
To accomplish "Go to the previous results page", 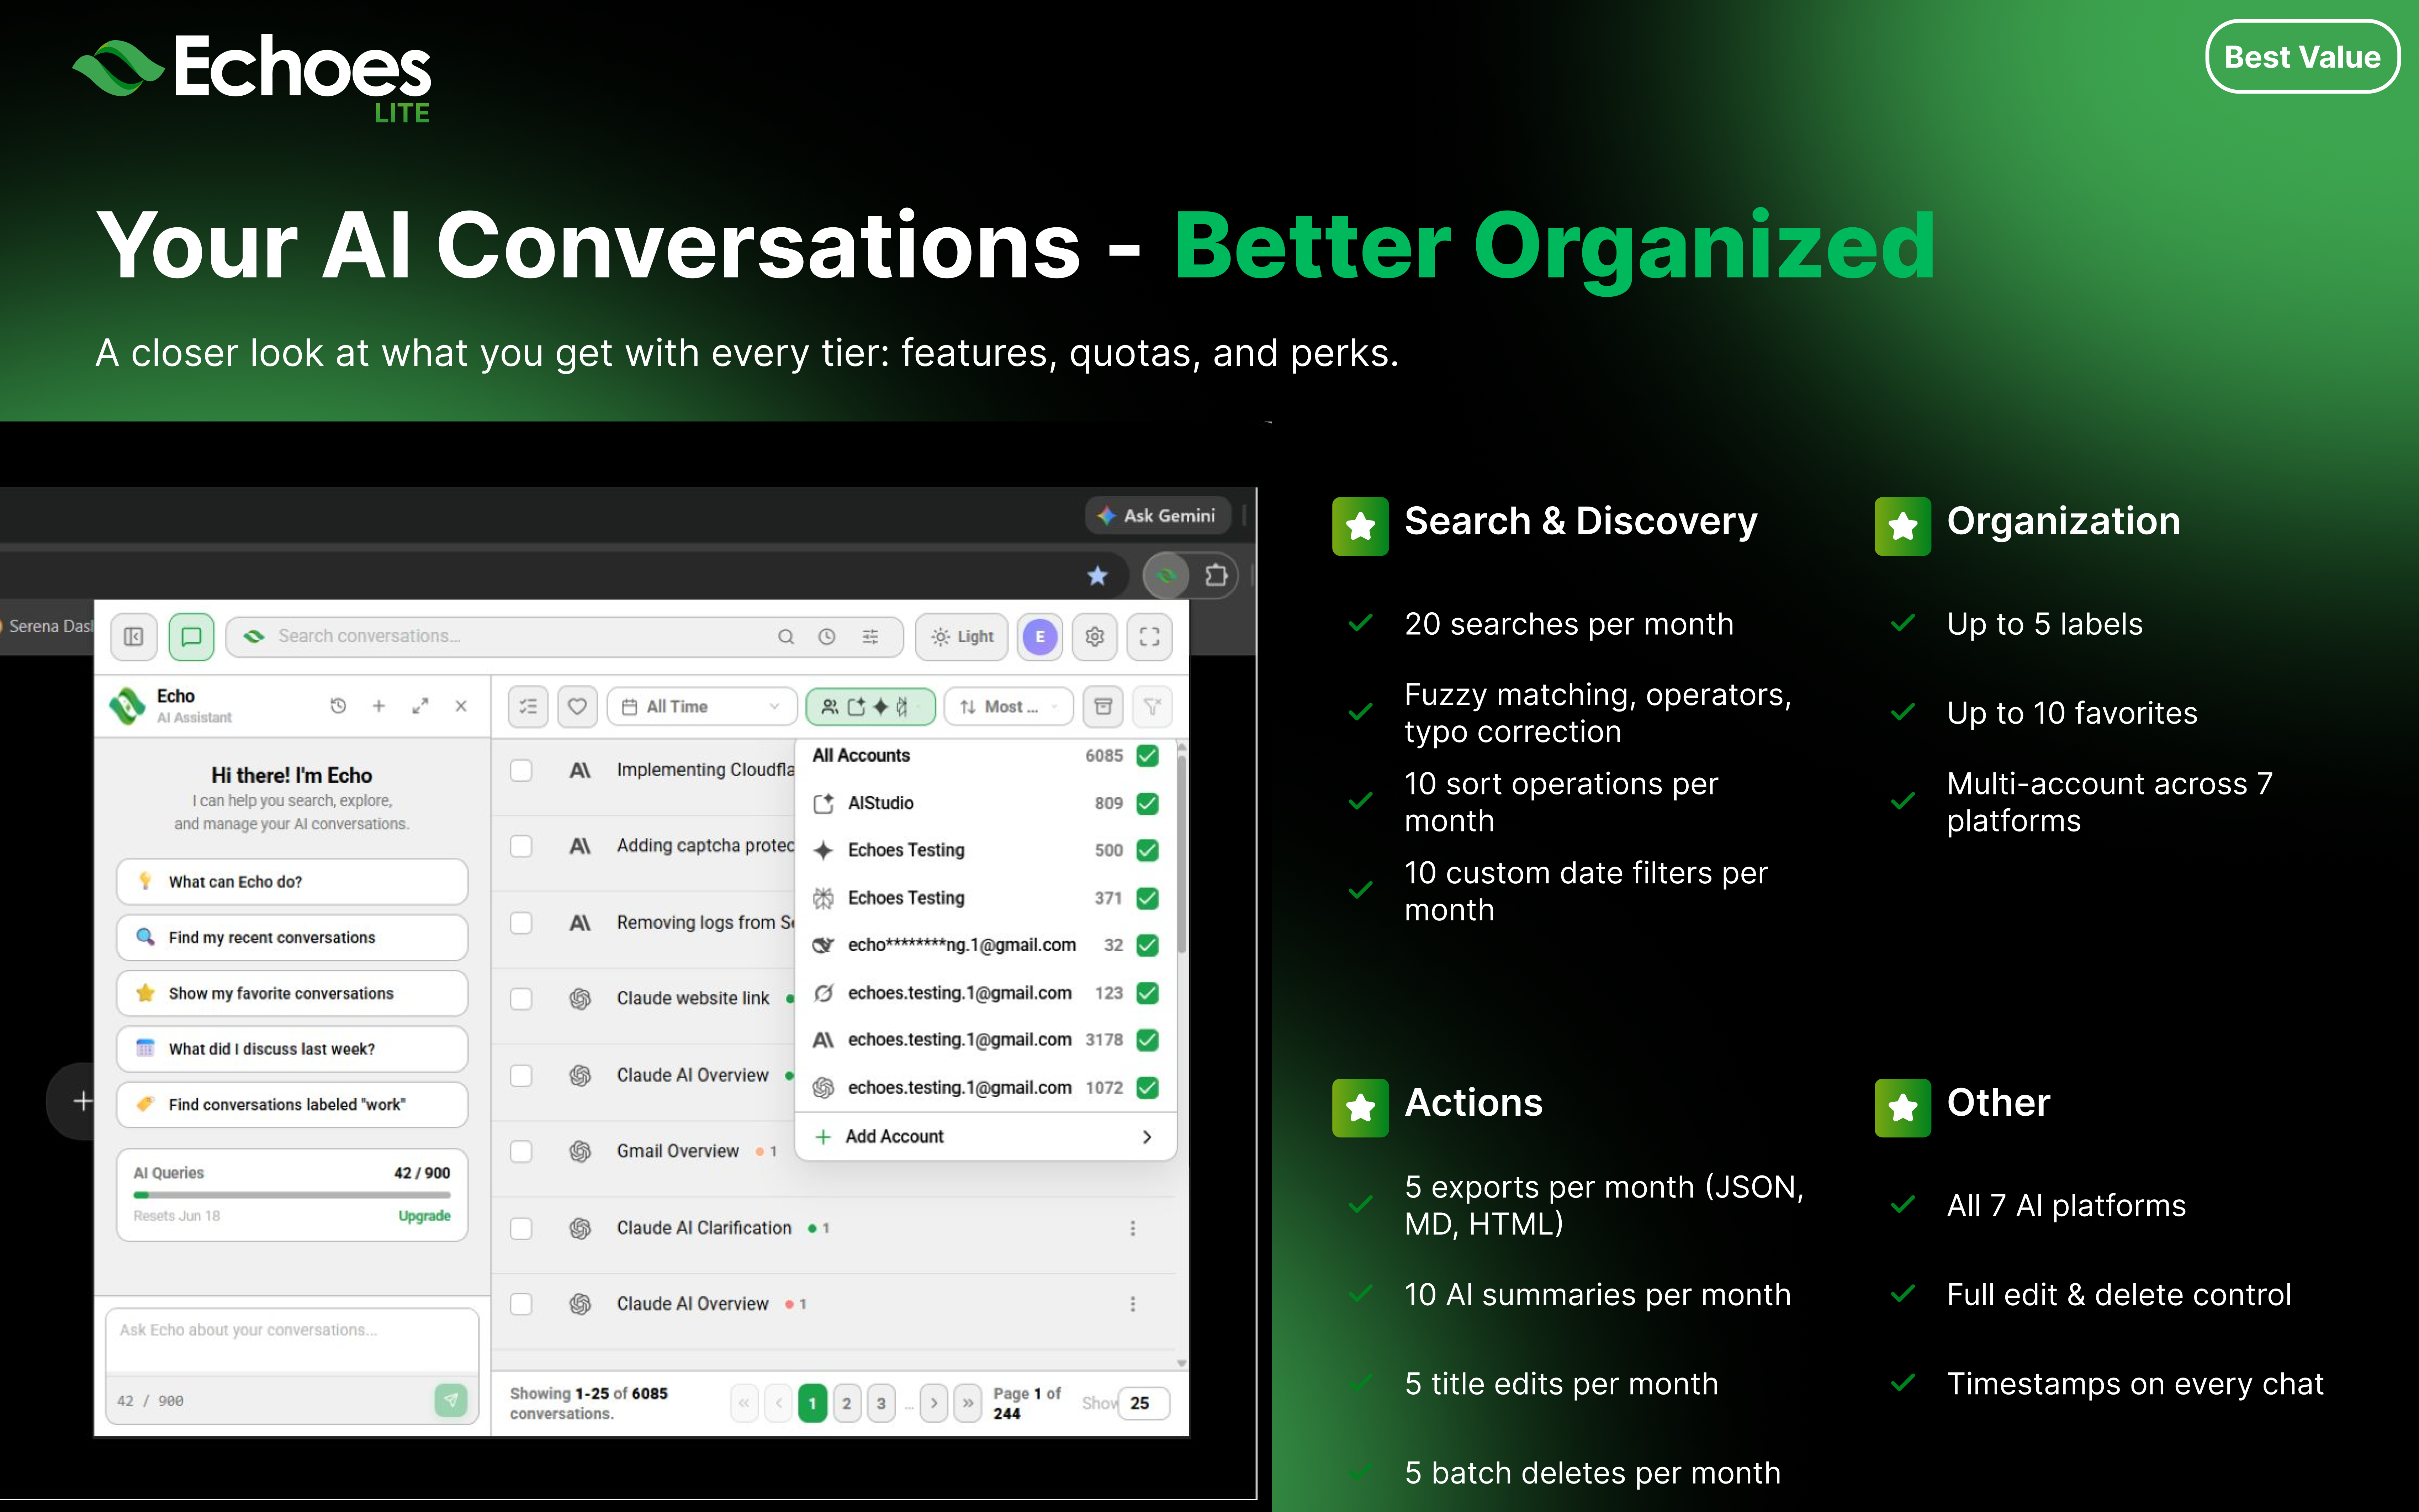I will [779, 1403].
